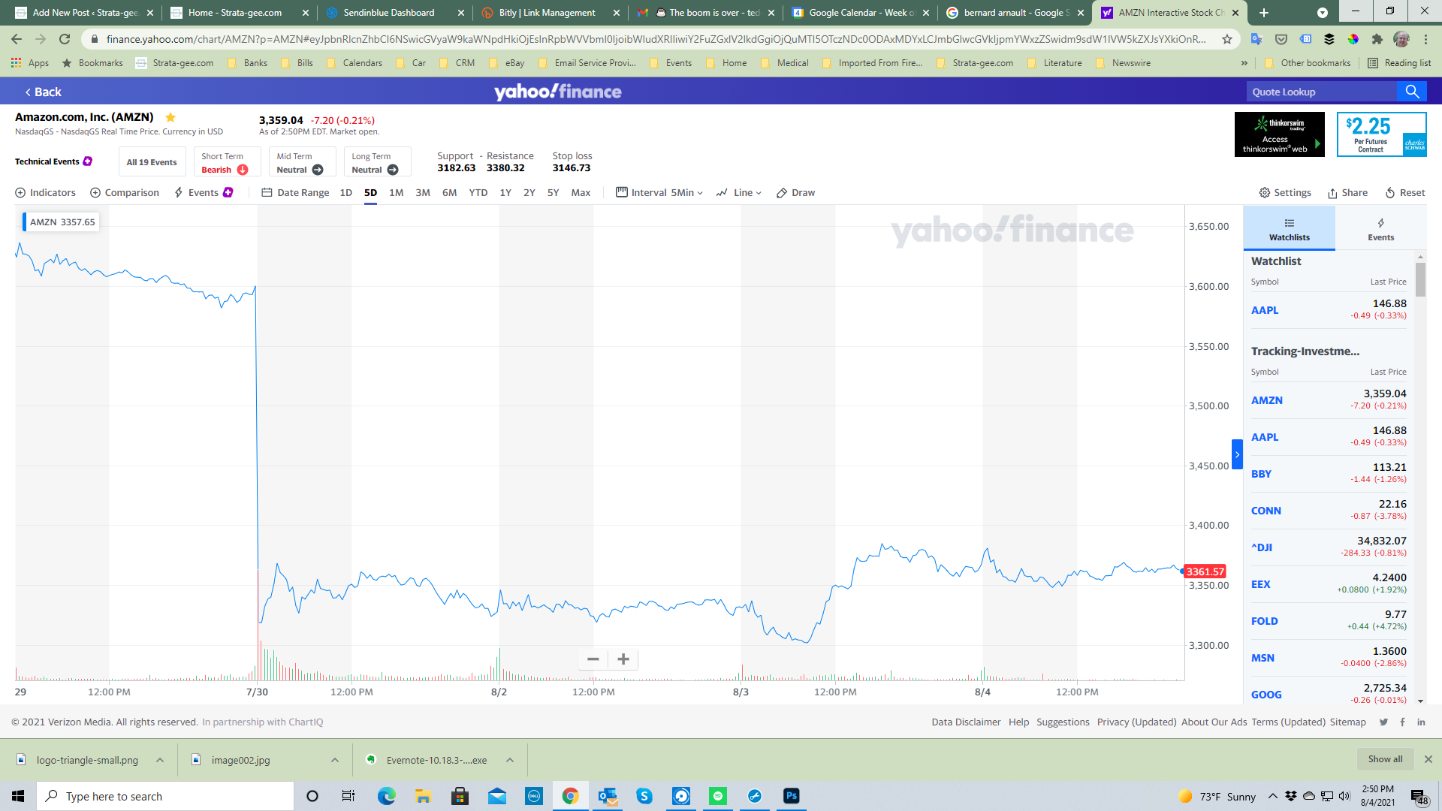Select the 1D range
Image resolution: width=1442 pixels, height=811 pixels.
346,193
